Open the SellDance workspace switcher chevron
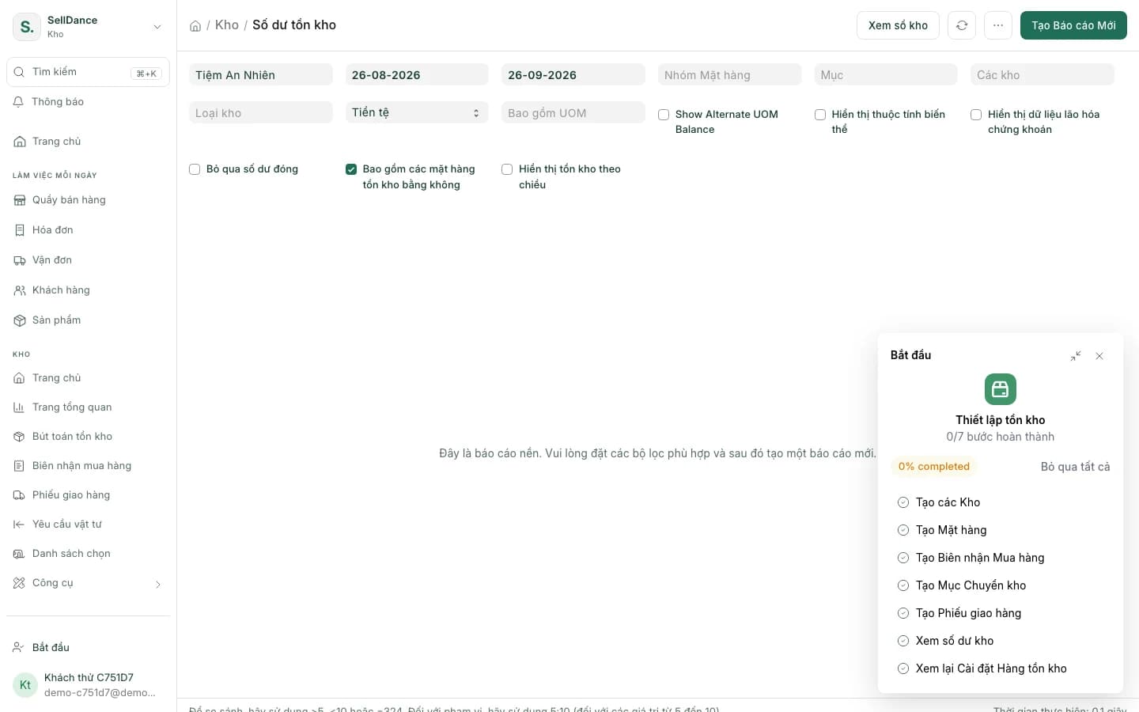The height and width of the screenshot is (712, 1139). point(157,27)
